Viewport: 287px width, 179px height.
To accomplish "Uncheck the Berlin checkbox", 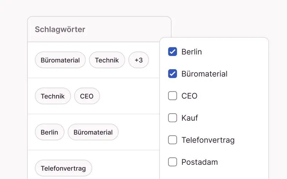I will 173,52.
